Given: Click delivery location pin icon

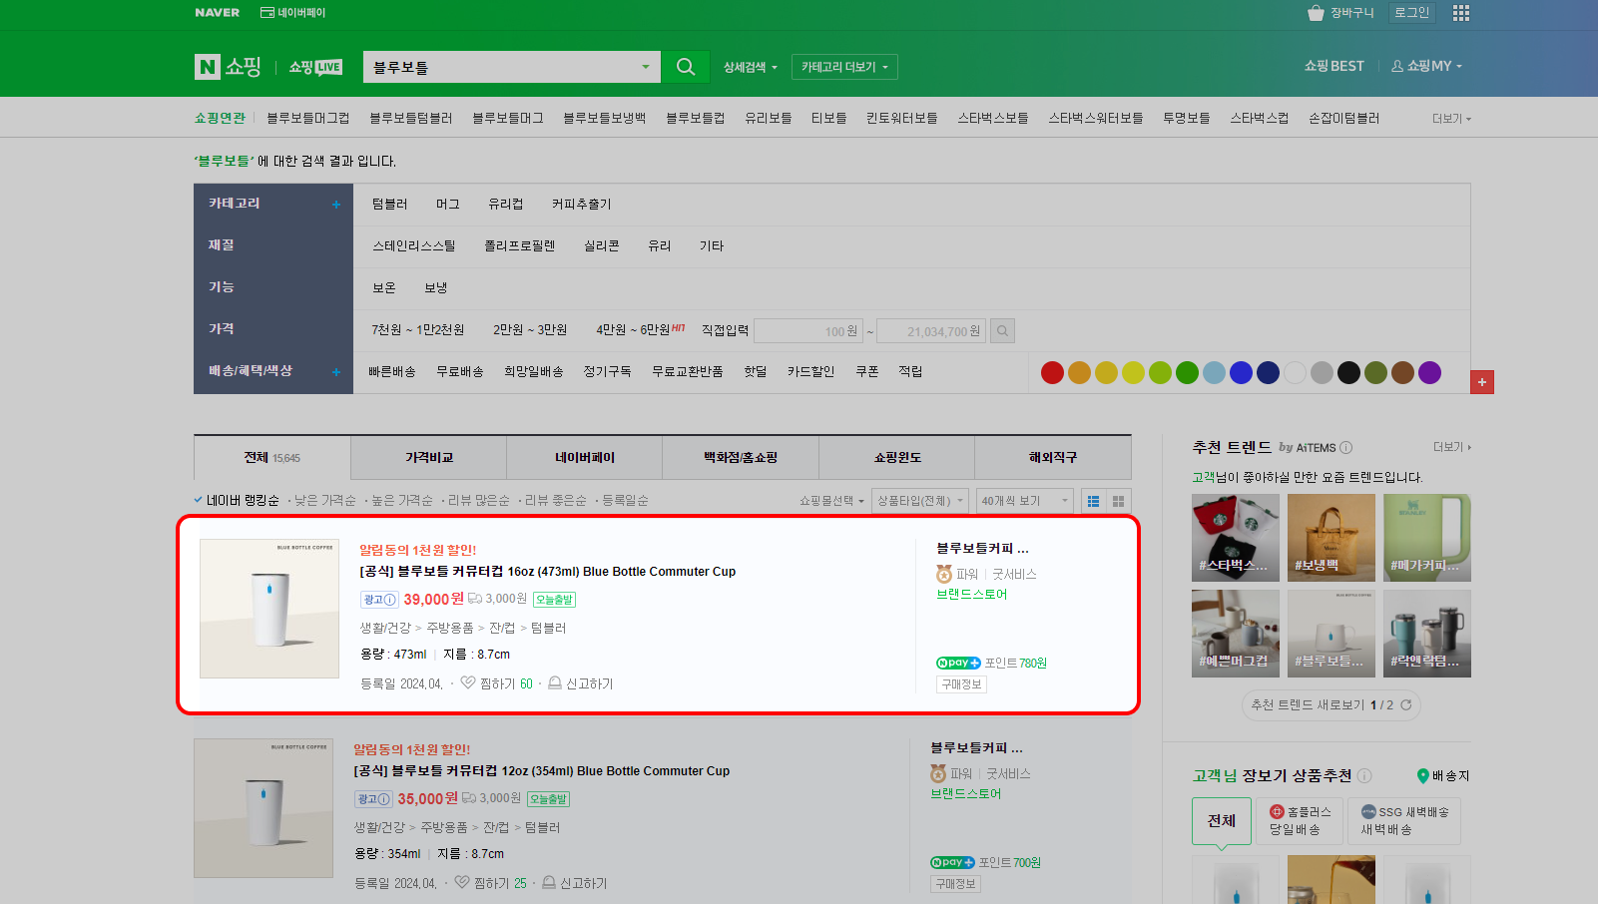Looking at the screenshot, I should click(x=1422, y=776).
